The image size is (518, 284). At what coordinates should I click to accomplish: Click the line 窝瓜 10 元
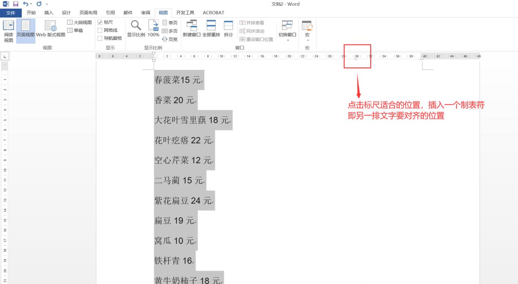coord(175,241)
